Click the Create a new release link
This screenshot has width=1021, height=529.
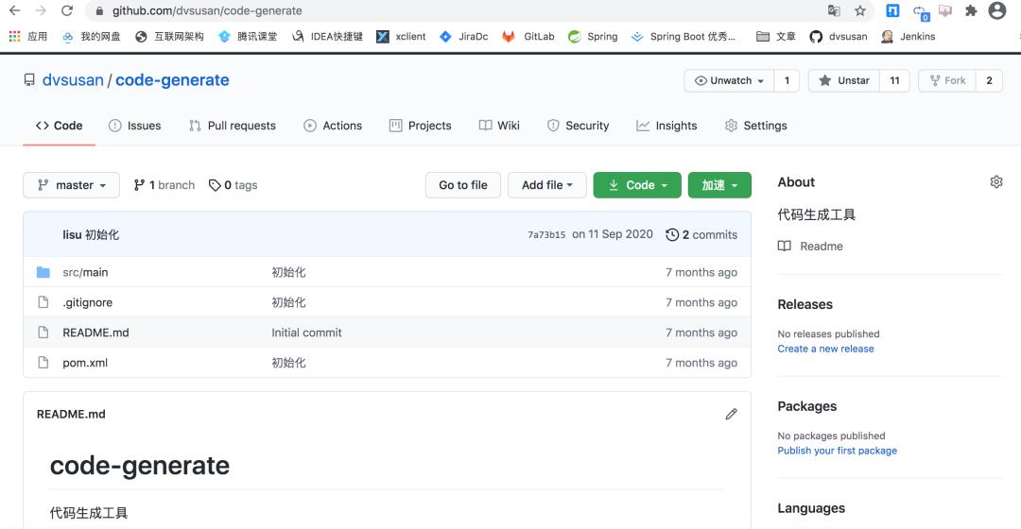click(x=825, y=349)
